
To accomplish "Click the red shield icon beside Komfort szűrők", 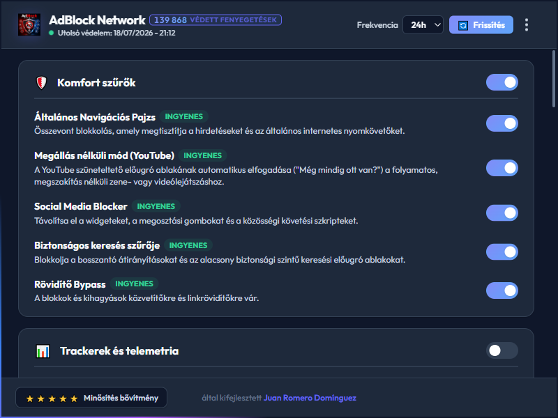I will click(x=42, y=83).
